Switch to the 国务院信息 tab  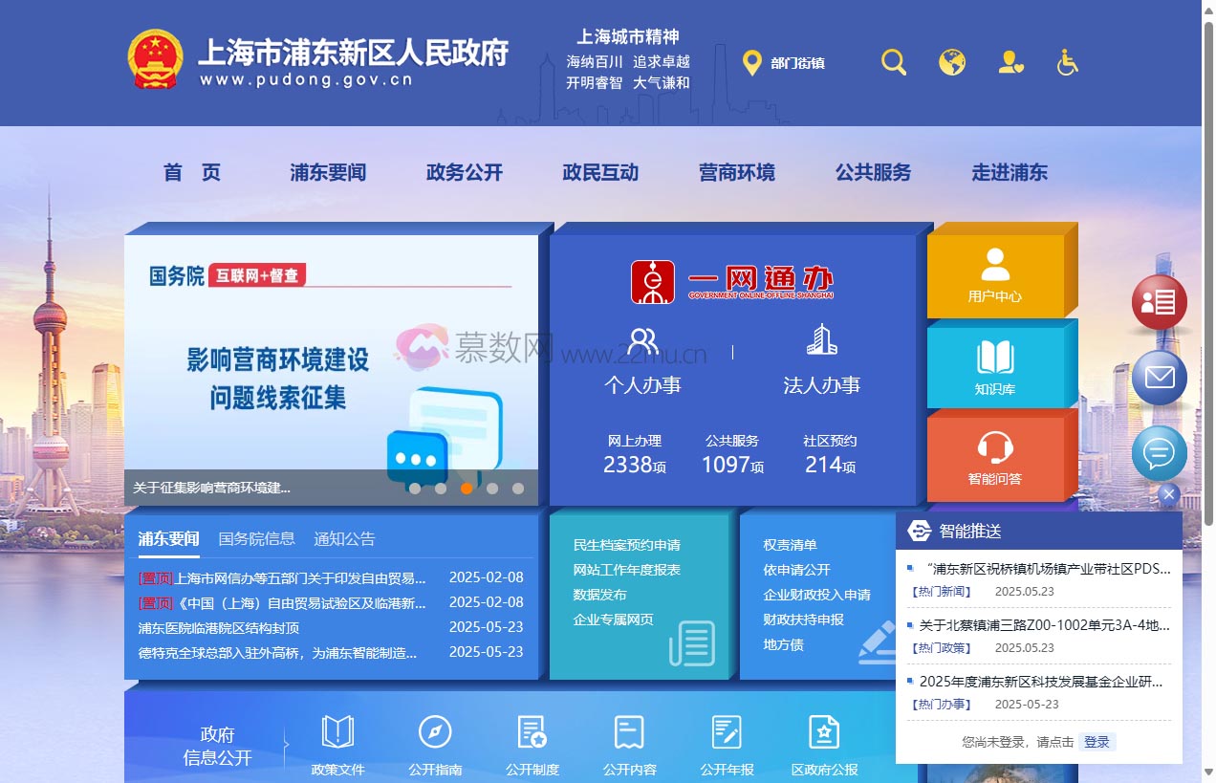click(x=256, y=538)
